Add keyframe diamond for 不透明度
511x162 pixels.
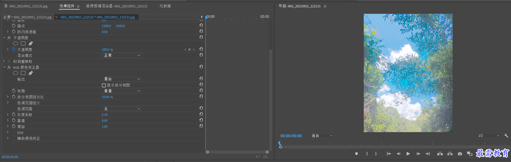pos(190,50)
